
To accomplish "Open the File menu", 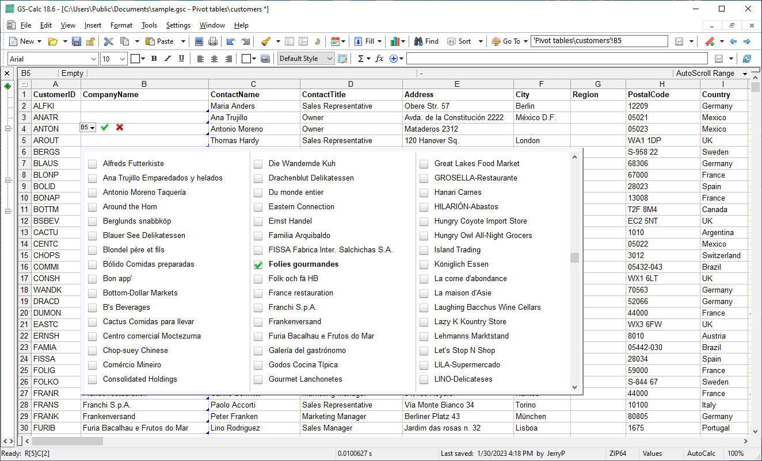I will (x=26, y=25).
